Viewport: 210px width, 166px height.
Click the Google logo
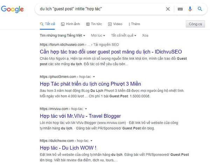[12, 9]
